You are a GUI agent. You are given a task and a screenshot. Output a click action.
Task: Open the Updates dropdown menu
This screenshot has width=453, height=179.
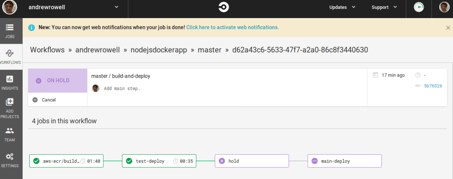pos(343,7)
